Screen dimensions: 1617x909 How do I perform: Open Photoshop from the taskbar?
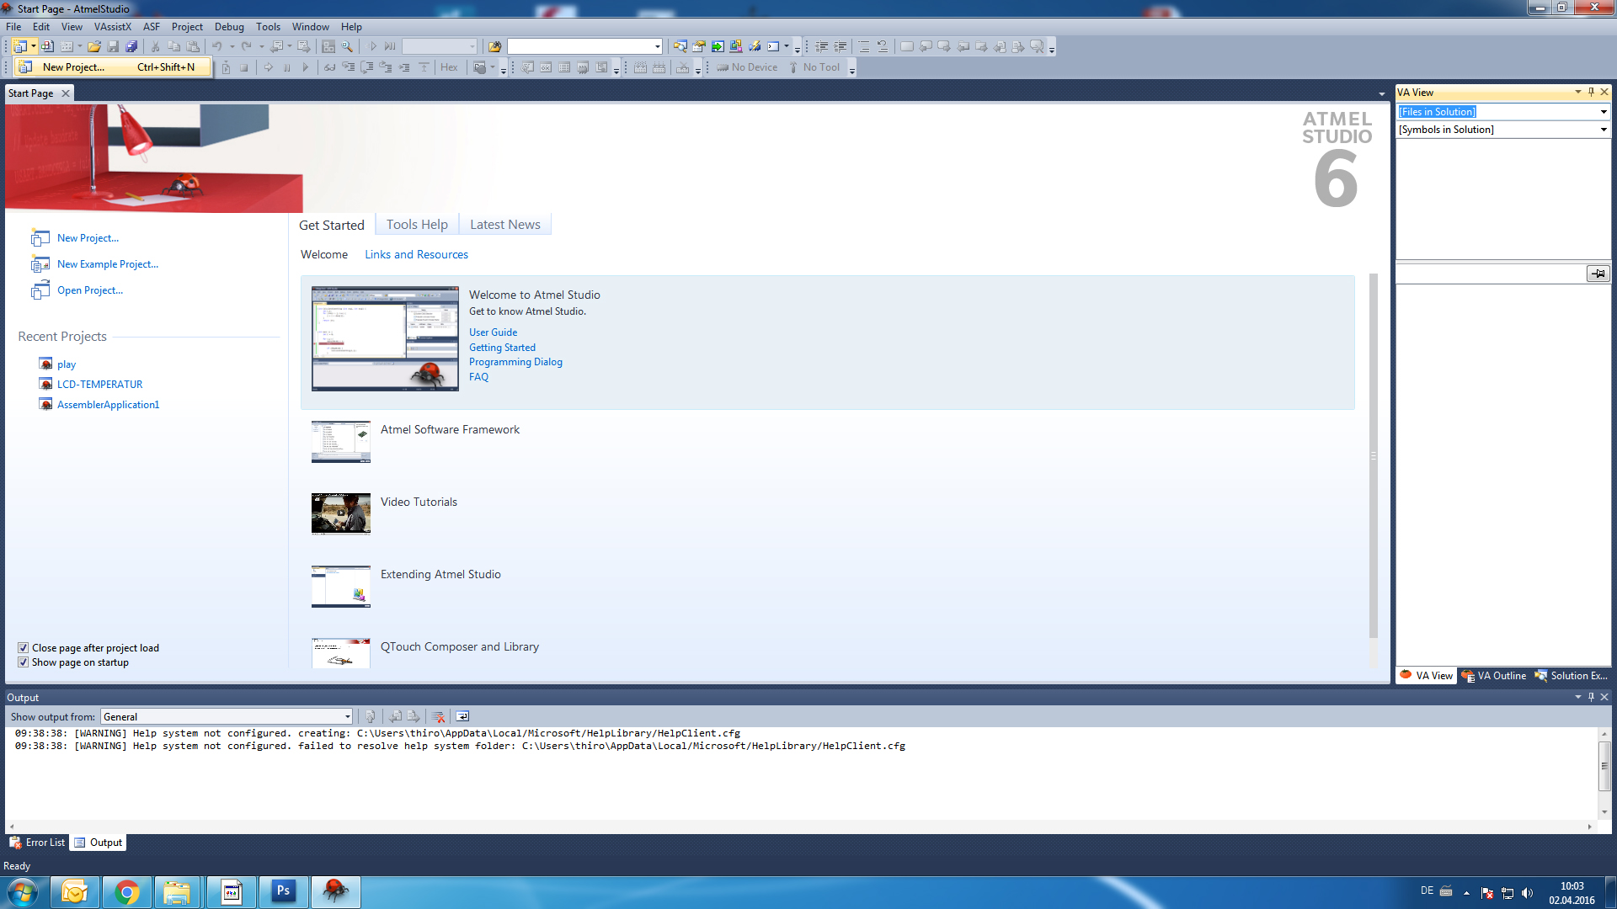point(283,892)
